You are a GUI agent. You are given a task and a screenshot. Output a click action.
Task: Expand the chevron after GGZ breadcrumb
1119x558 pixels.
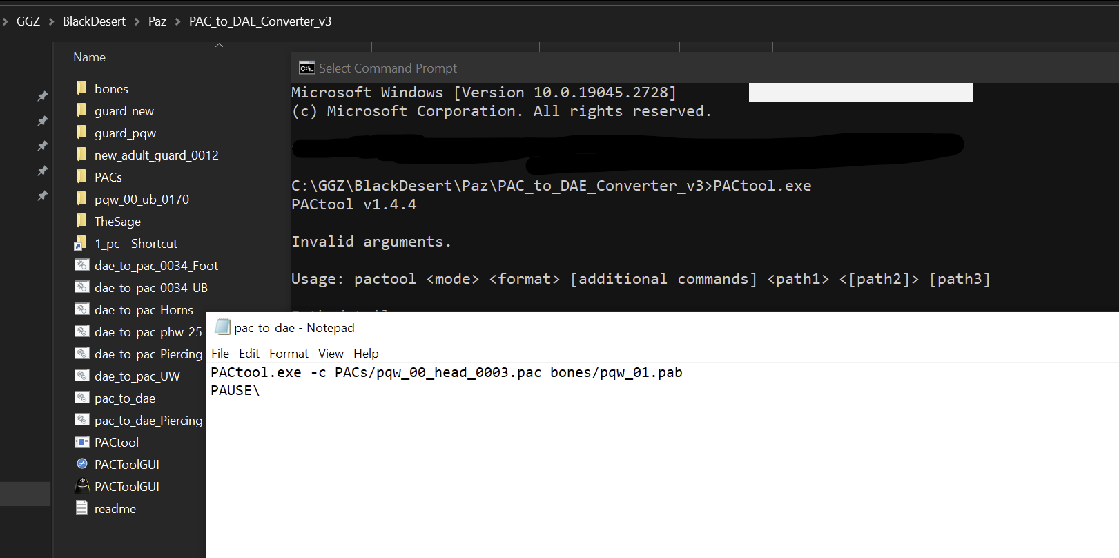51,21
